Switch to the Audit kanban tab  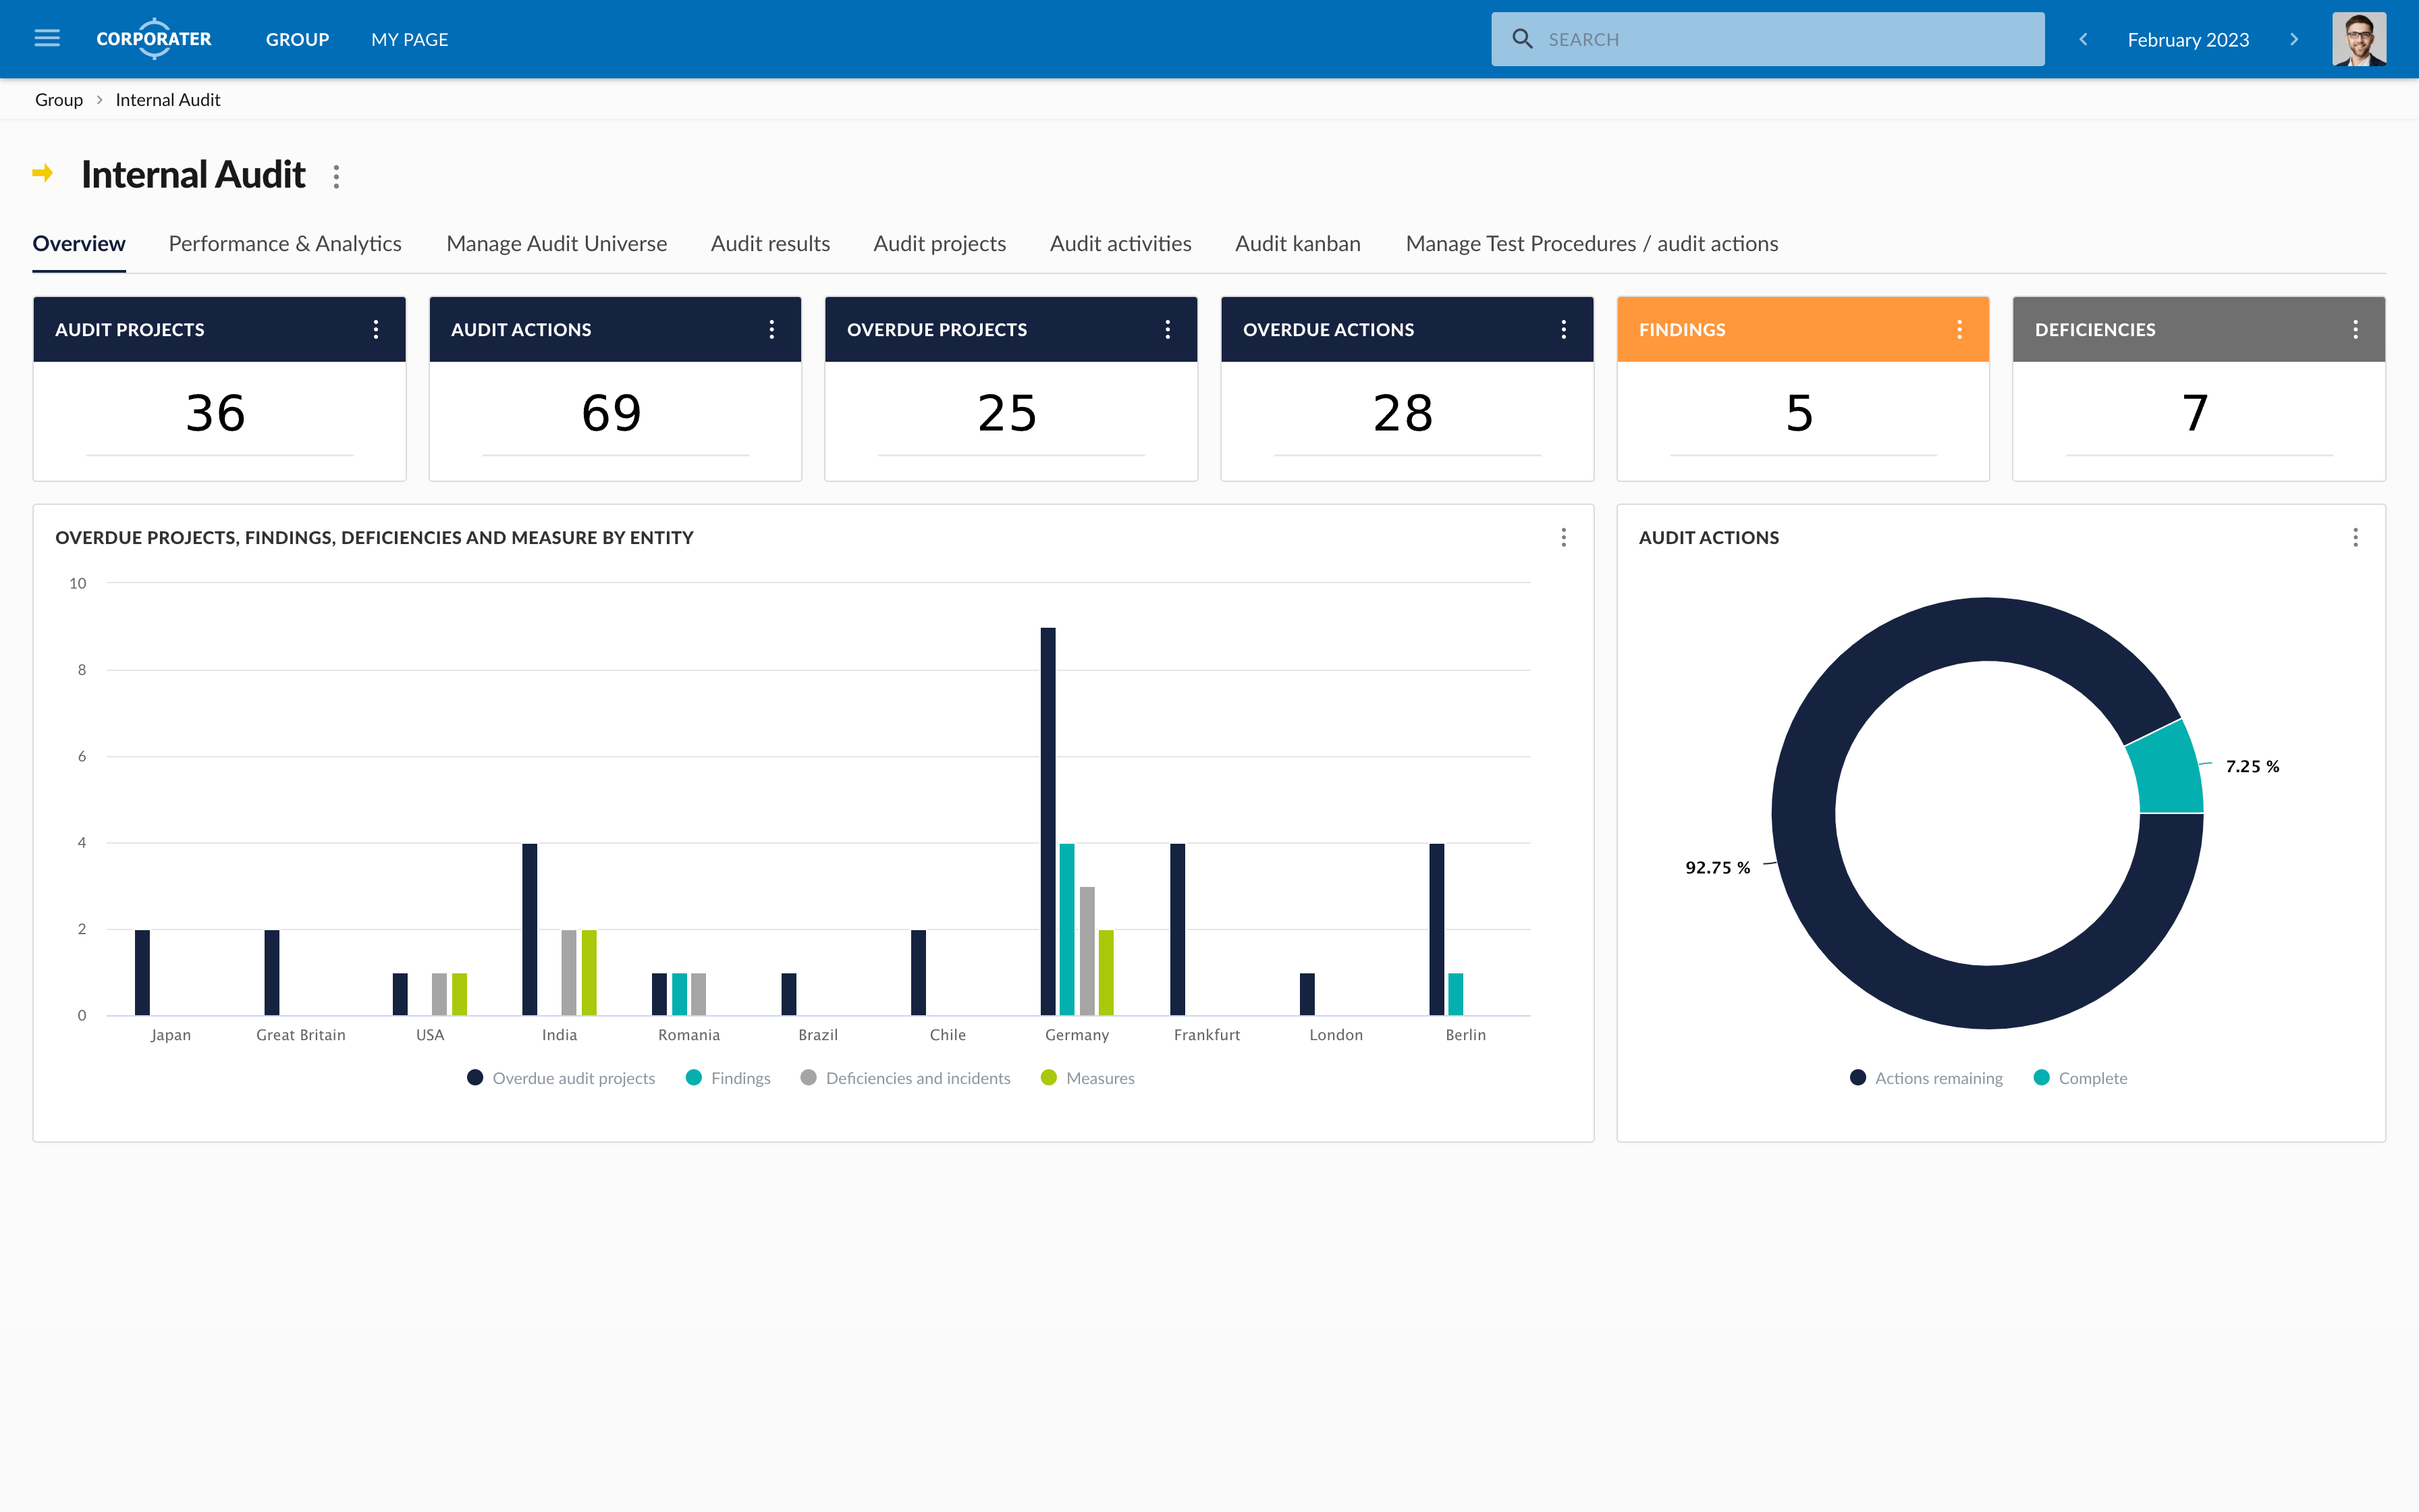(x=1297, y=243)
